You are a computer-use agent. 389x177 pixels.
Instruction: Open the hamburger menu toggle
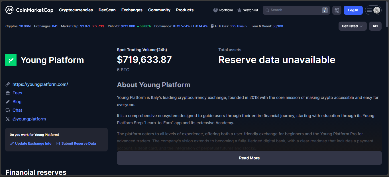369,10
